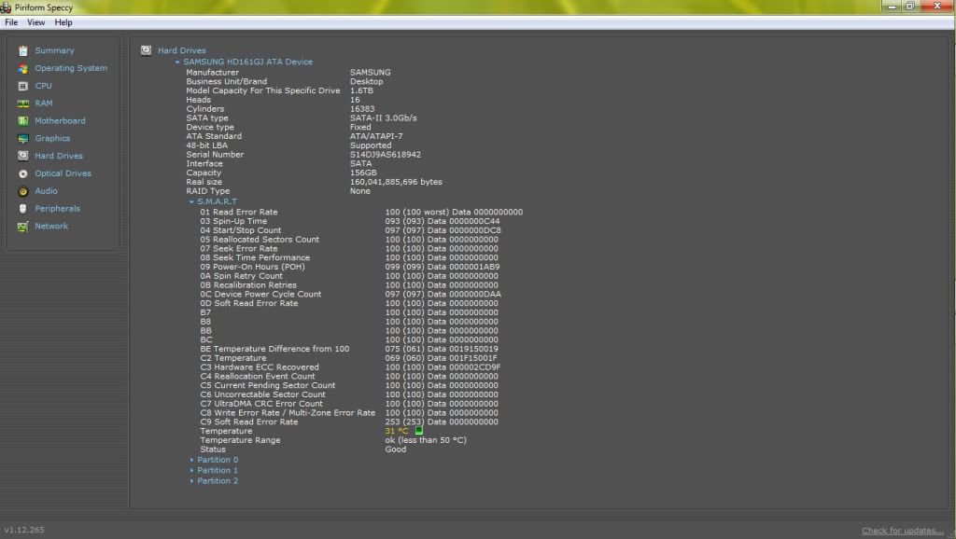Screen dimensions: 956x539
Task: Click BE Temperature Difference from 100 row
Action: (349, 349)
